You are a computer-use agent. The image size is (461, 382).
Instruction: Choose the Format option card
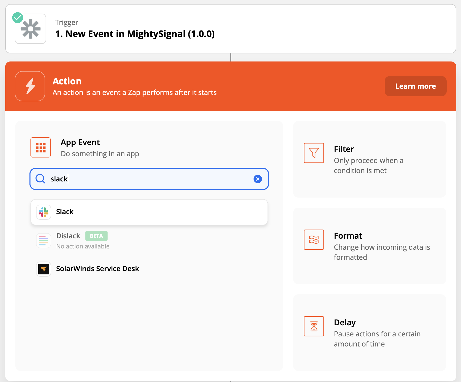(370, 246)
